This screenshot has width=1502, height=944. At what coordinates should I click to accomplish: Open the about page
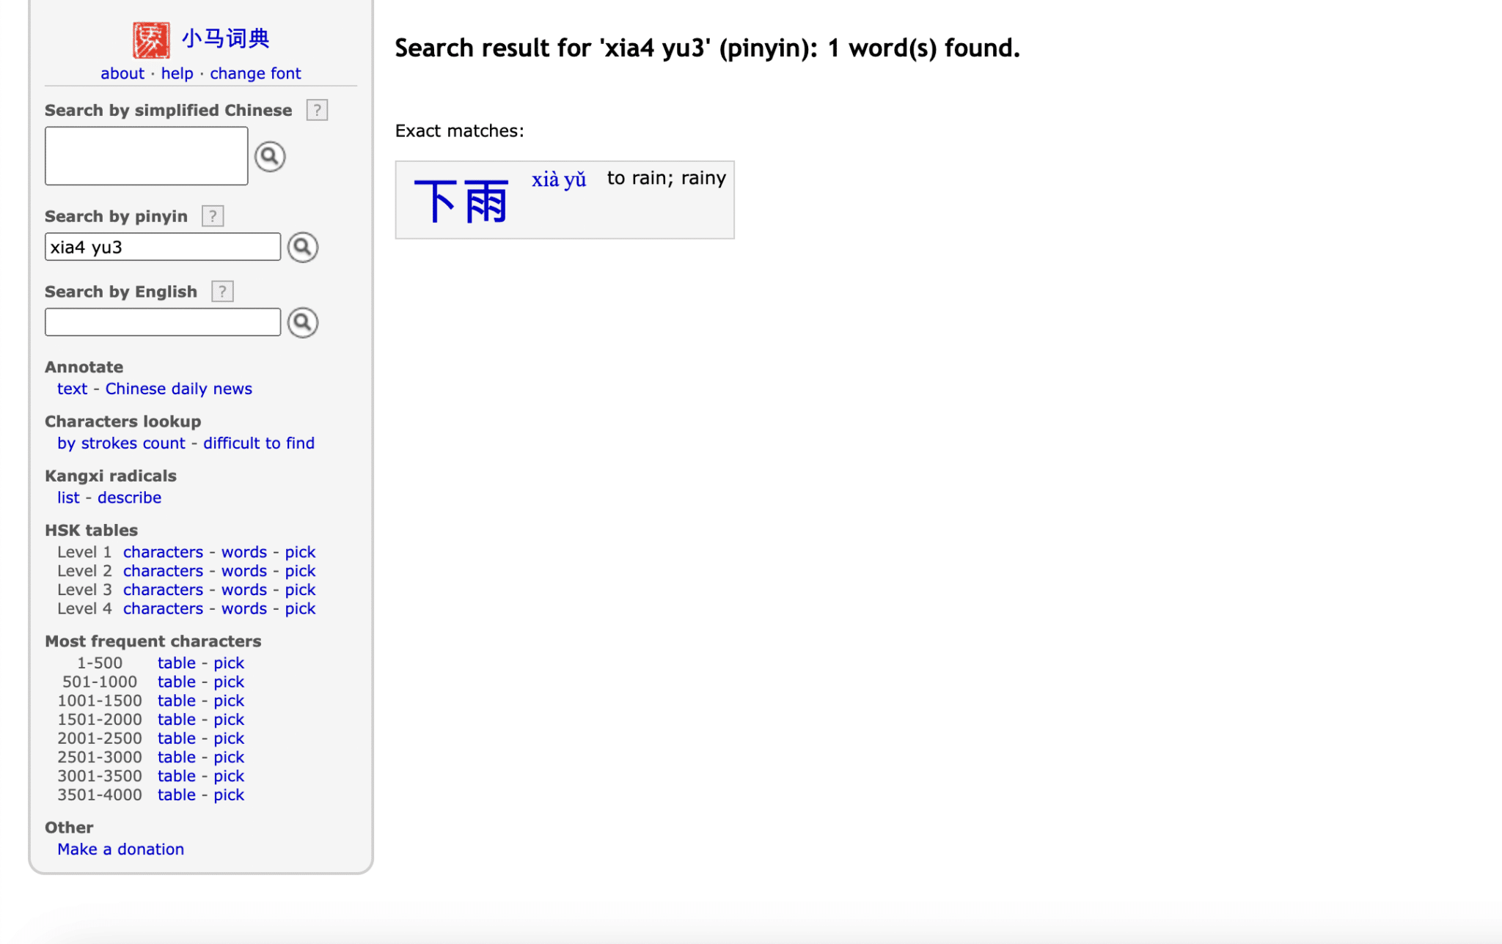tap(122, 73)
